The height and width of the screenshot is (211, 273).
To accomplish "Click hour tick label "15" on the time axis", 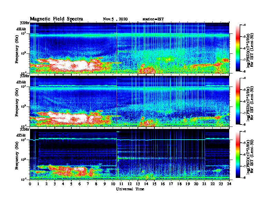I will [154, 184].
